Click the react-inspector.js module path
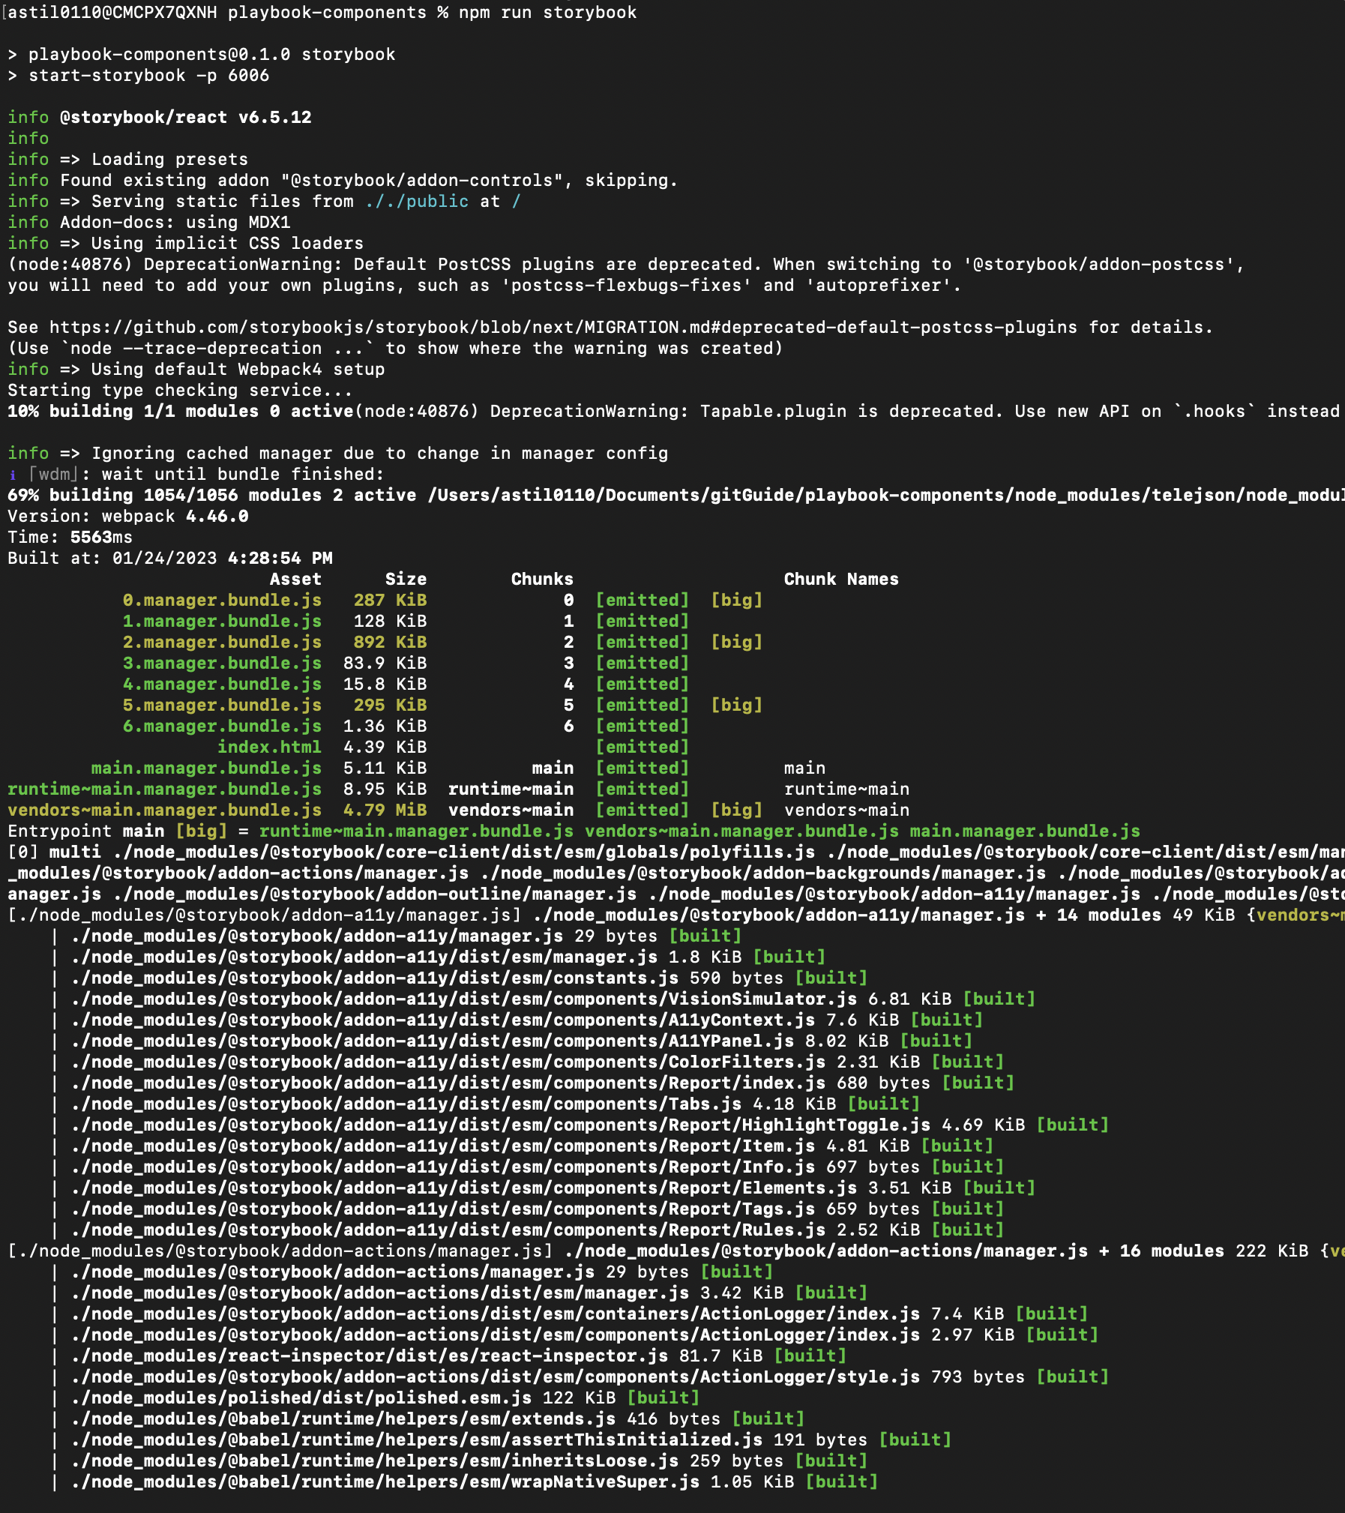The image size is (1345, 1513). coord(370,1356)
